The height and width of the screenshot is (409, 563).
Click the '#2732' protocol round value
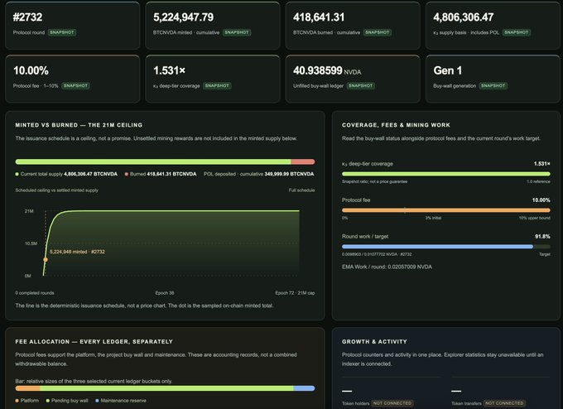(27, 17)
